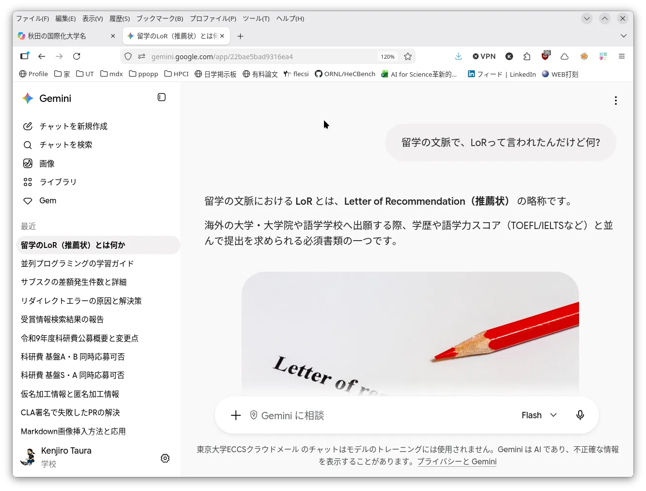The width and height of the screenshot is (646, 491).
Task: Click the cloud extension icon in toolbar
Action: coord(565,56)
